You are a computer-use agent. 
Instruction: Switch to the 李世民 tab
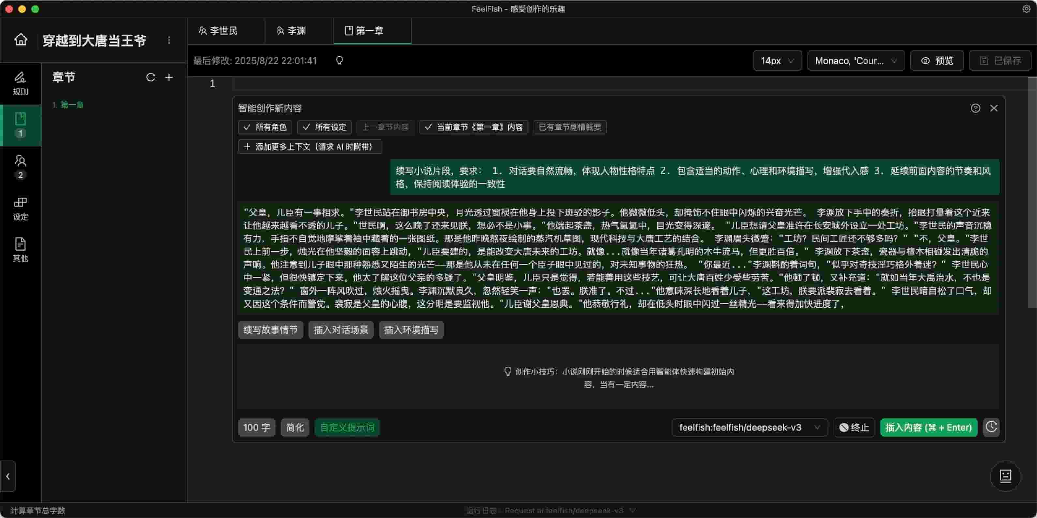point(218,31)
